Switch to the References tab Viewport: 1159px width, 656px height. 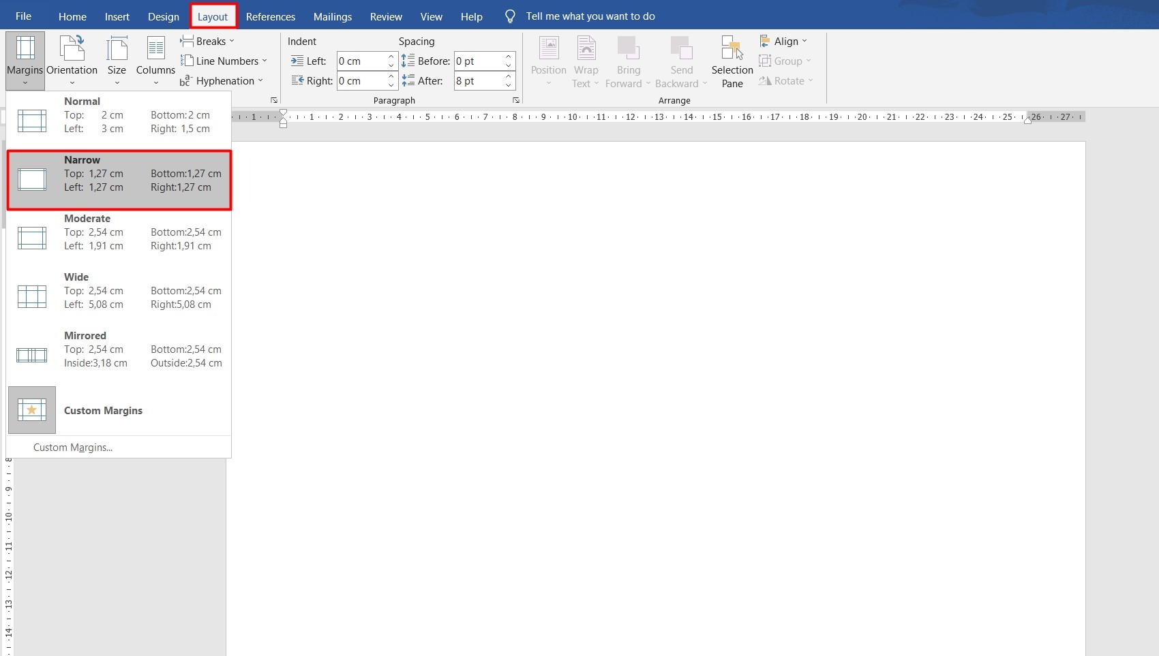(x=271, y=16)
